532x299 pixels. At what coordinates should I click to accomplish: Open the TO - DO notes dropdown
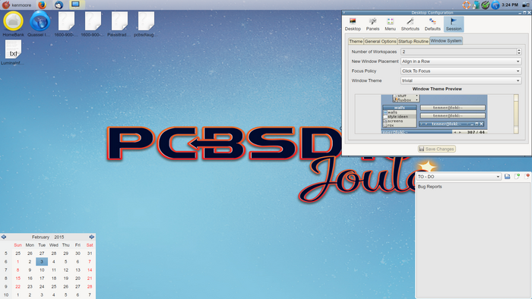459,177
